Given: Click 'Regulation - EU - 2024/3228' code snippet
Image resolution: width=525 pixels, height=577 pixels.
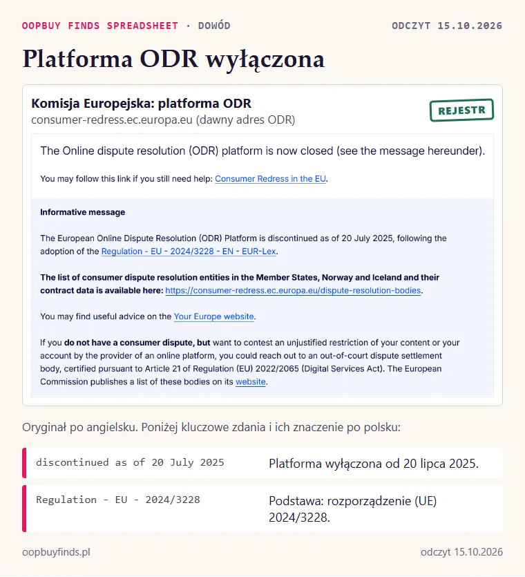Looking at the screenshot, I should click(117, 500).
